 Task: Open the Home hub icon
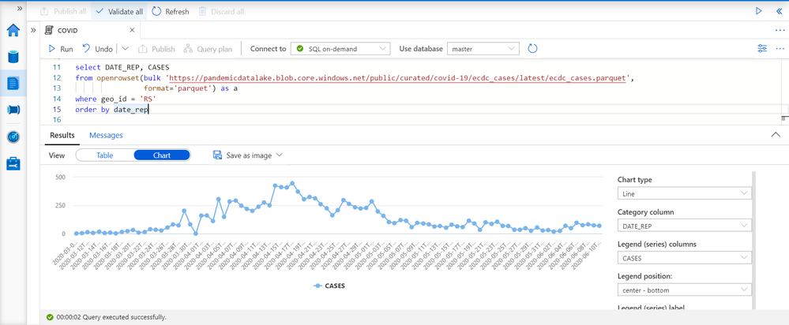[13, 31]
